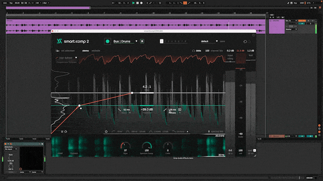Open the default preset dropdown

point(209,41)
